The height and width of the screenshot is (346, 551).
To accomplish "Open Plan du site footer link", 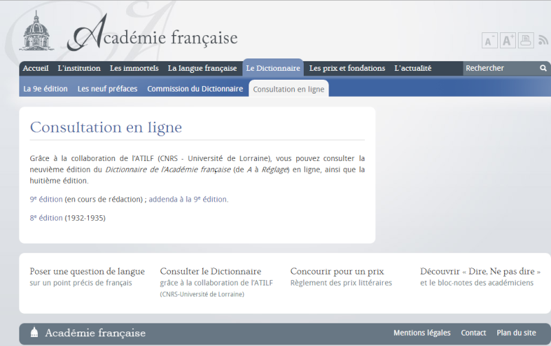I will click(516, 333).
